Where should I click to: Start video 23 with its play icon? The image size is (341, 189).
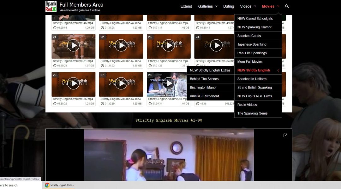(169, 46)
